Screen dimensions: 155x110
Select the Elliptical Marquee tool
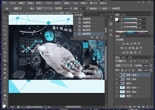[5, 22]
